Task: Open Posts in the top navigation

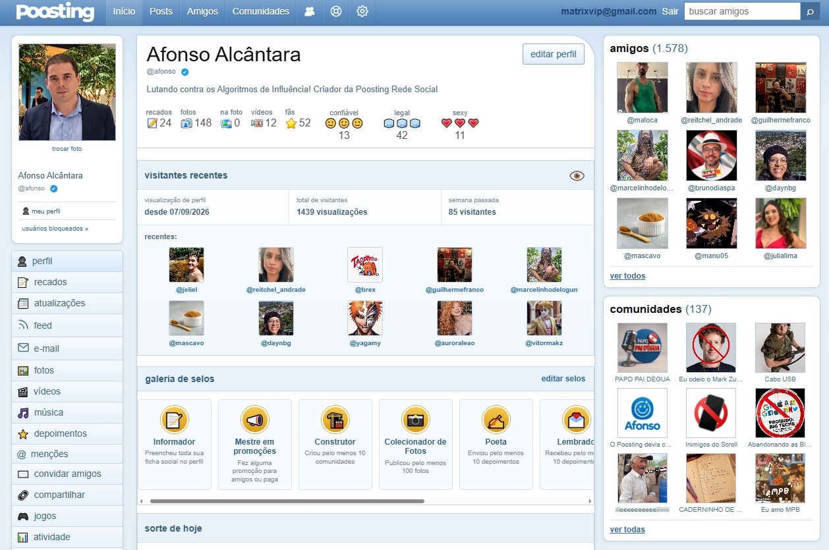Action: (161, 11)
